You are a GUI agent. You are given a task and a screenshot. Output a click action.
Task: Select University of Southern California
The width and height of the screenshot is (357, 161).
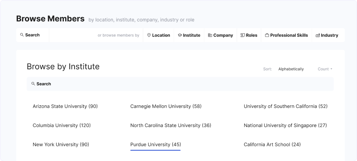pyautogui.click(x=286, y=106)
